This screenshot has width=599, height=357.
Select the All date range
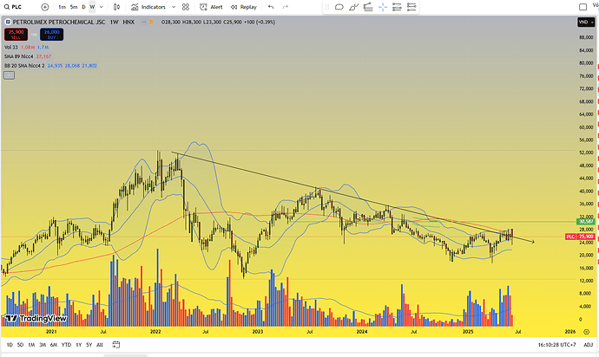tap(100, 345)
